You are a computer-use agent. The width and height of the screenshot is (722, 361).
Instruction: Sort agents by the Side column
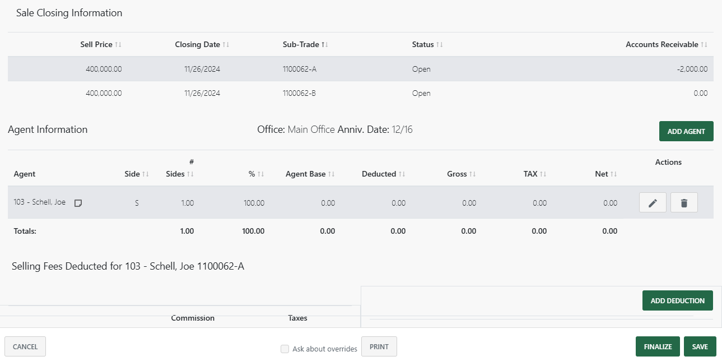pos(145,174)
